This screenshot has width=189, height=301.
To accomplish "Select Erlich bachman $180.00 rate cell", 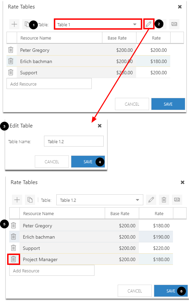I will point(153,61).
